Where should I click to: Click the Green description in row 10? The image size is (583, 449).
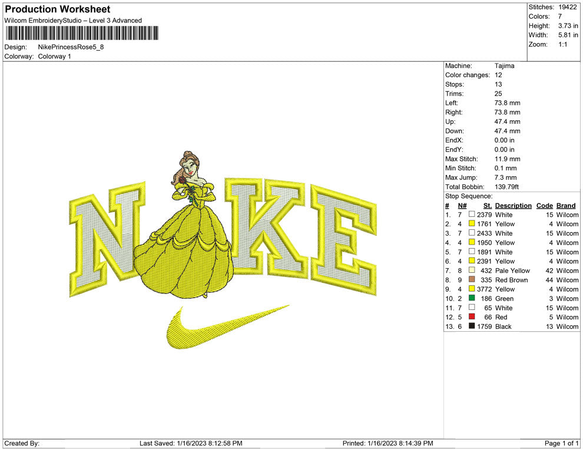point(504,298)
